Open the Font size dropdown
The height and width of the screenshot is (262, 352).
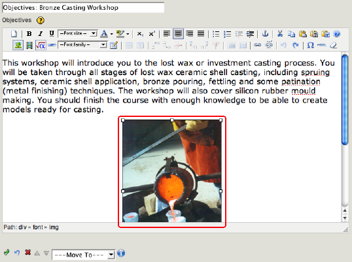pos(78,33)
